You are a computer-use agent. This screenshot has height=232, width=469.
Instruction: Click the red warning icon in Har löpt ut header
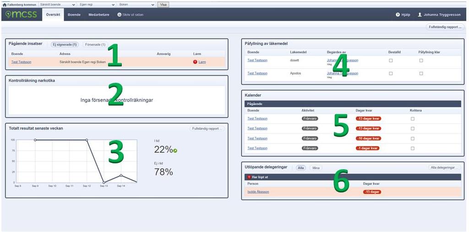coord(249,177)
